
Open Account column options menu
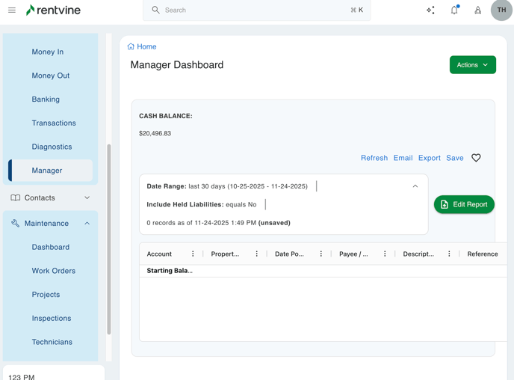[x=193, y=254]
